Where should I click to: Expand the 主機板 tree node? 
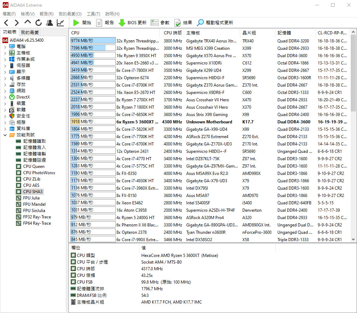[x=5, y=53]
